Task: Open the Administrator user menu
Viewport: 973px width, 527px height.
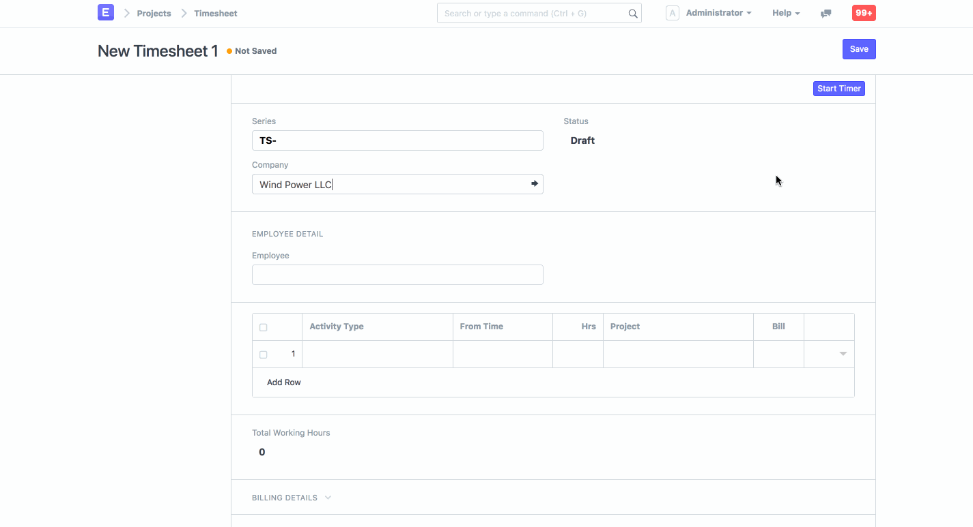Action: coord(718,13)
